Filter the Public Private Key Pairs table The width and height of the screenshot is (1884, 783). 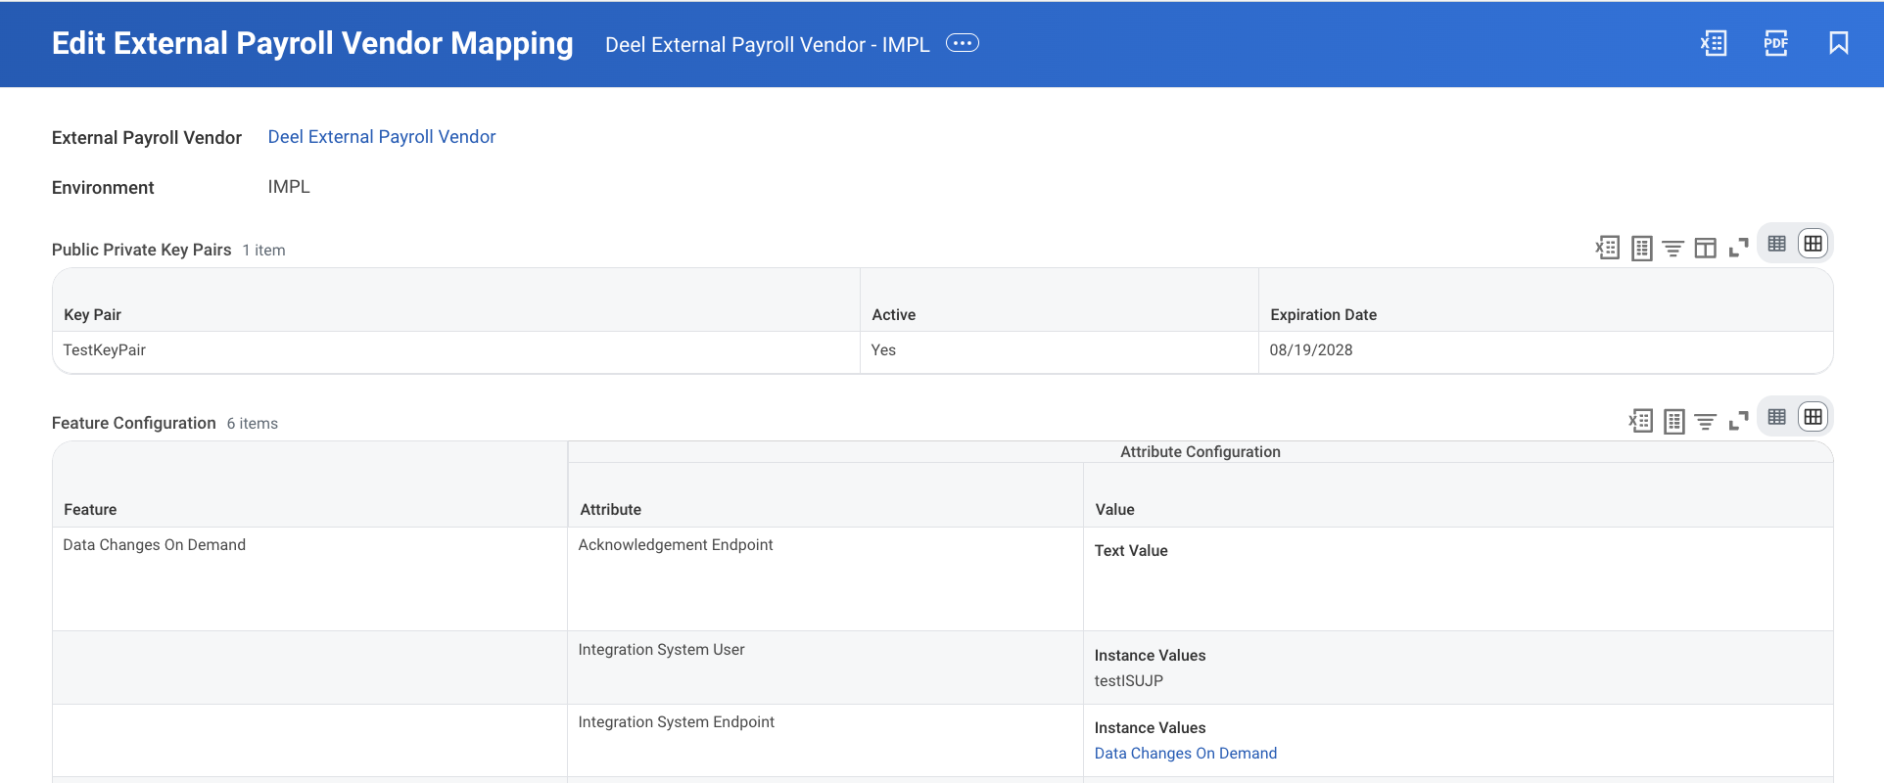1673,249
